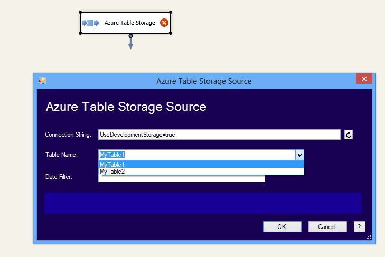Focus the Connection String input field

pyautogui.click(x=219, y=135)
